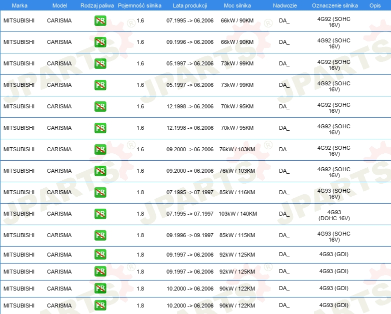This screenshot has width=391, height=314.
Task: Click the 1.8 capacity in the 103kW / 140KM row
Action: tap(140, 214)
